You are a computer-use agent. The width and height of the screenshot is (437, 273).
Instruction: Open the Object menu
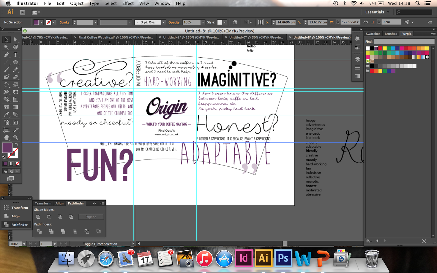[x=77, y=3]
